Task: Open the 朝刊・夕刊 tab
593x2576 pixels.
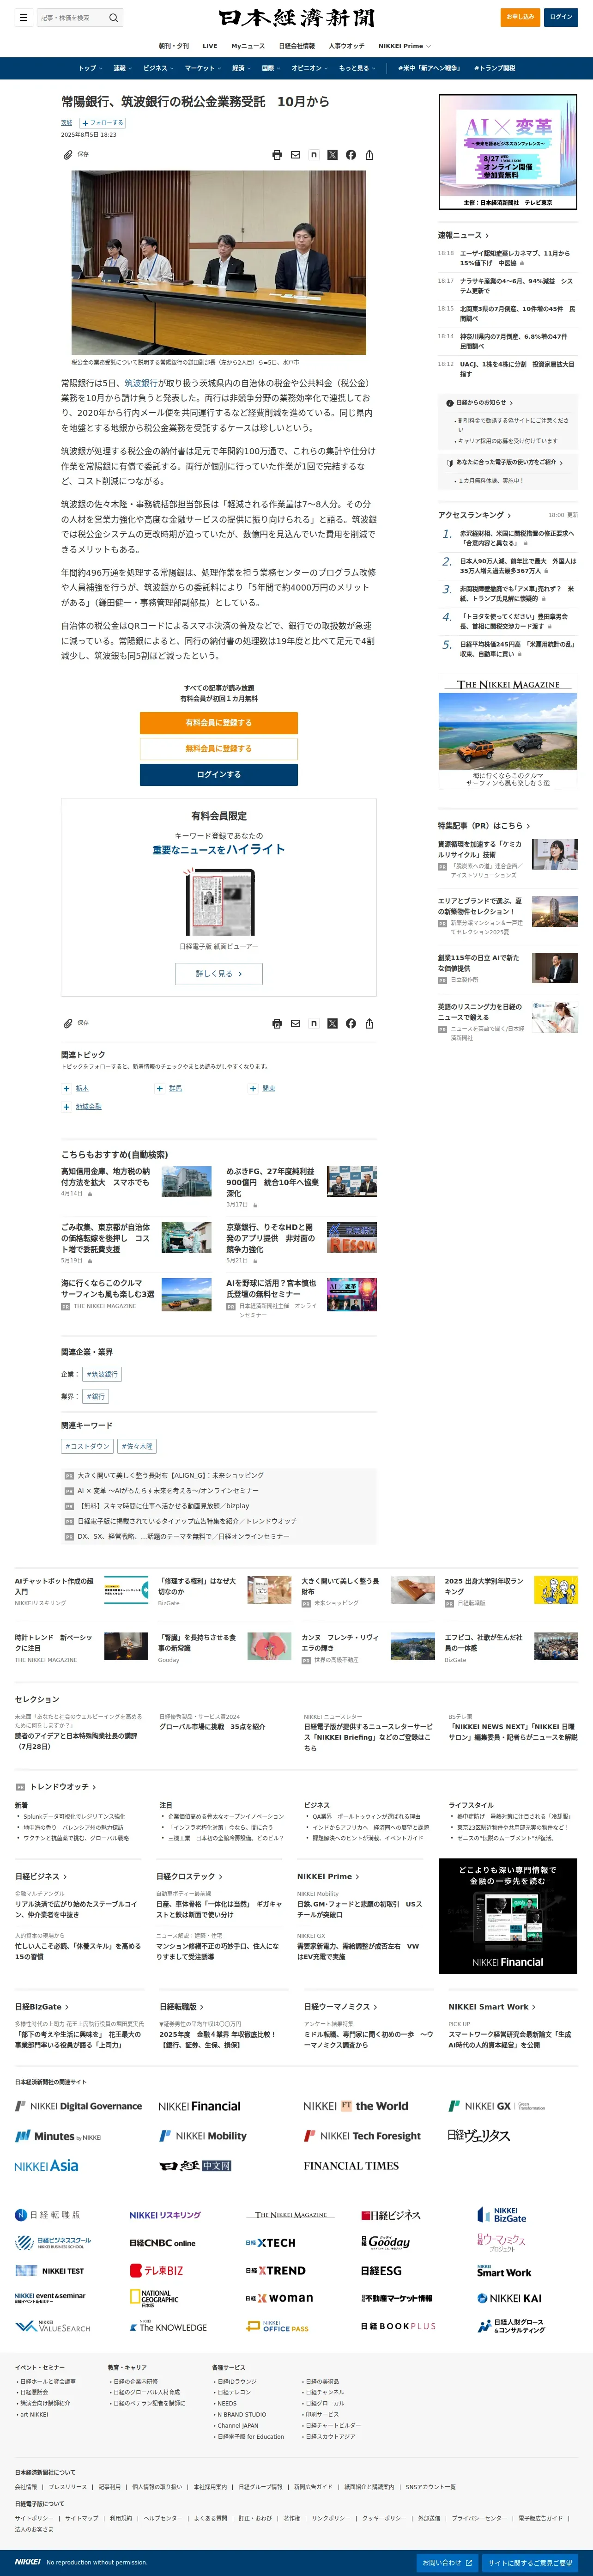Action: tap(173, 46)
